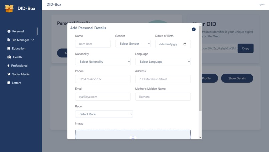269x152 pixels.
Task: Expand the File Manager chevron
Action: click(x=33, y=40)
